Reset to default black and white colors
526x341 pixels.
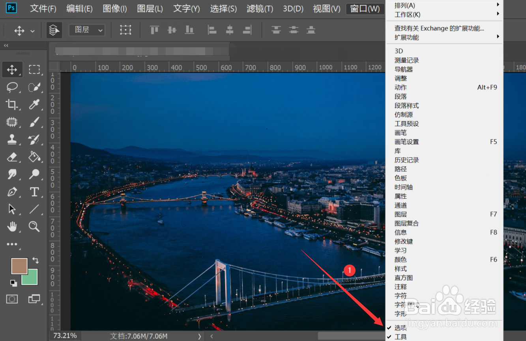[x=13, y=283]
